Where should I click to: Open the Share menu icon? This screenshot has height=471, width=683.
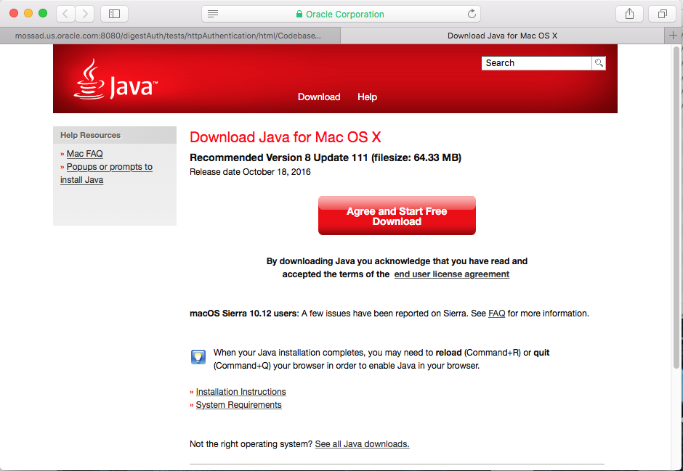tap(629, 14)
